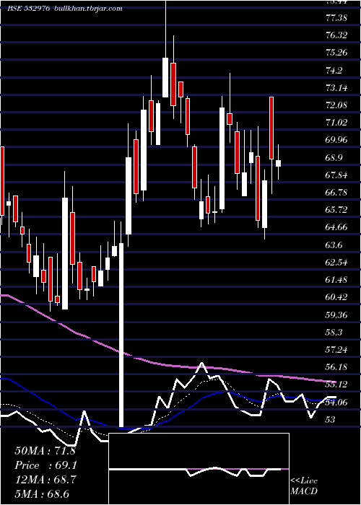Click the 50MA : 71.8 legend entry
Image resolution: width=361 pixels, height=505 pixels.
pos(45,450)
